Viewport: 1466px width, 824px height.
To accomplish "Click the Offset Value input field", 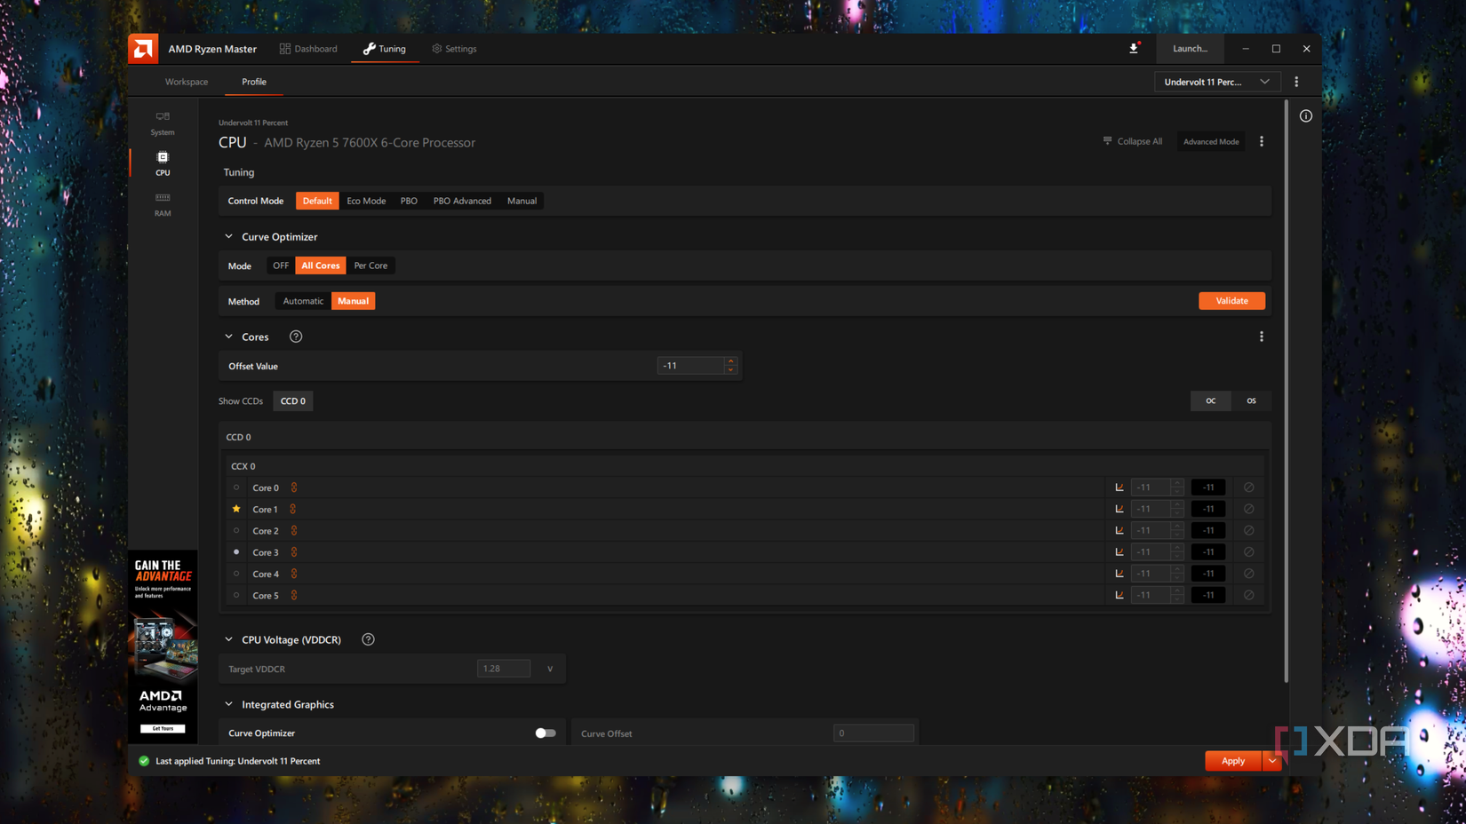I will pos(690,366).
